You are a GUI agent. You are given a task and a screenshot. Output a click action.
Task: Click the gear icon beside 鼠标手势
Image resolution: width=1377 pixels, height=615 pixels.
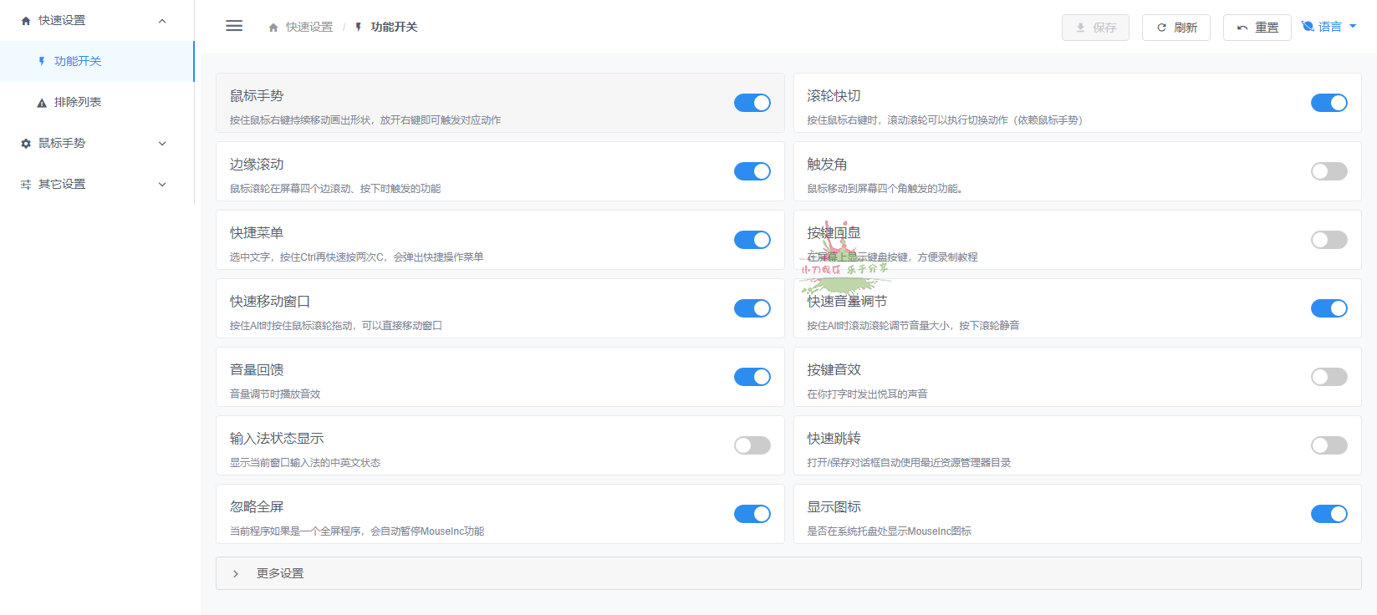(x=26, y=144)
